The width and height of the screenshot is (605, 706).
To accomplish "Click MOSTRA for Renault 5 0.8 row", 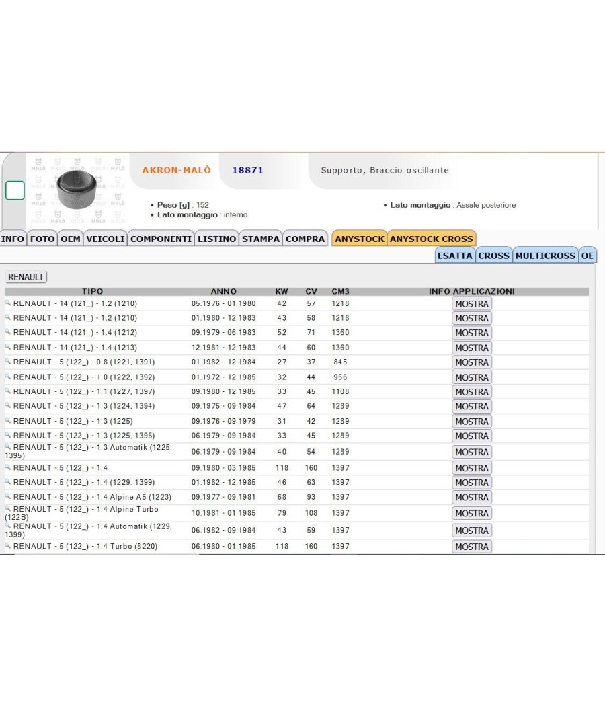I will (472, 362).
